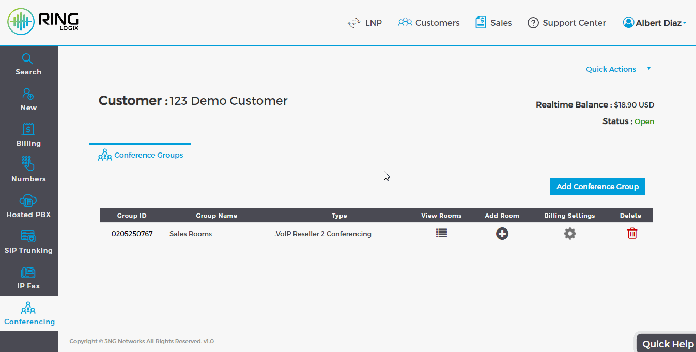Open Sales in the top navigation
The height and width of the screenshot is (352, 696).
point(494,23)
